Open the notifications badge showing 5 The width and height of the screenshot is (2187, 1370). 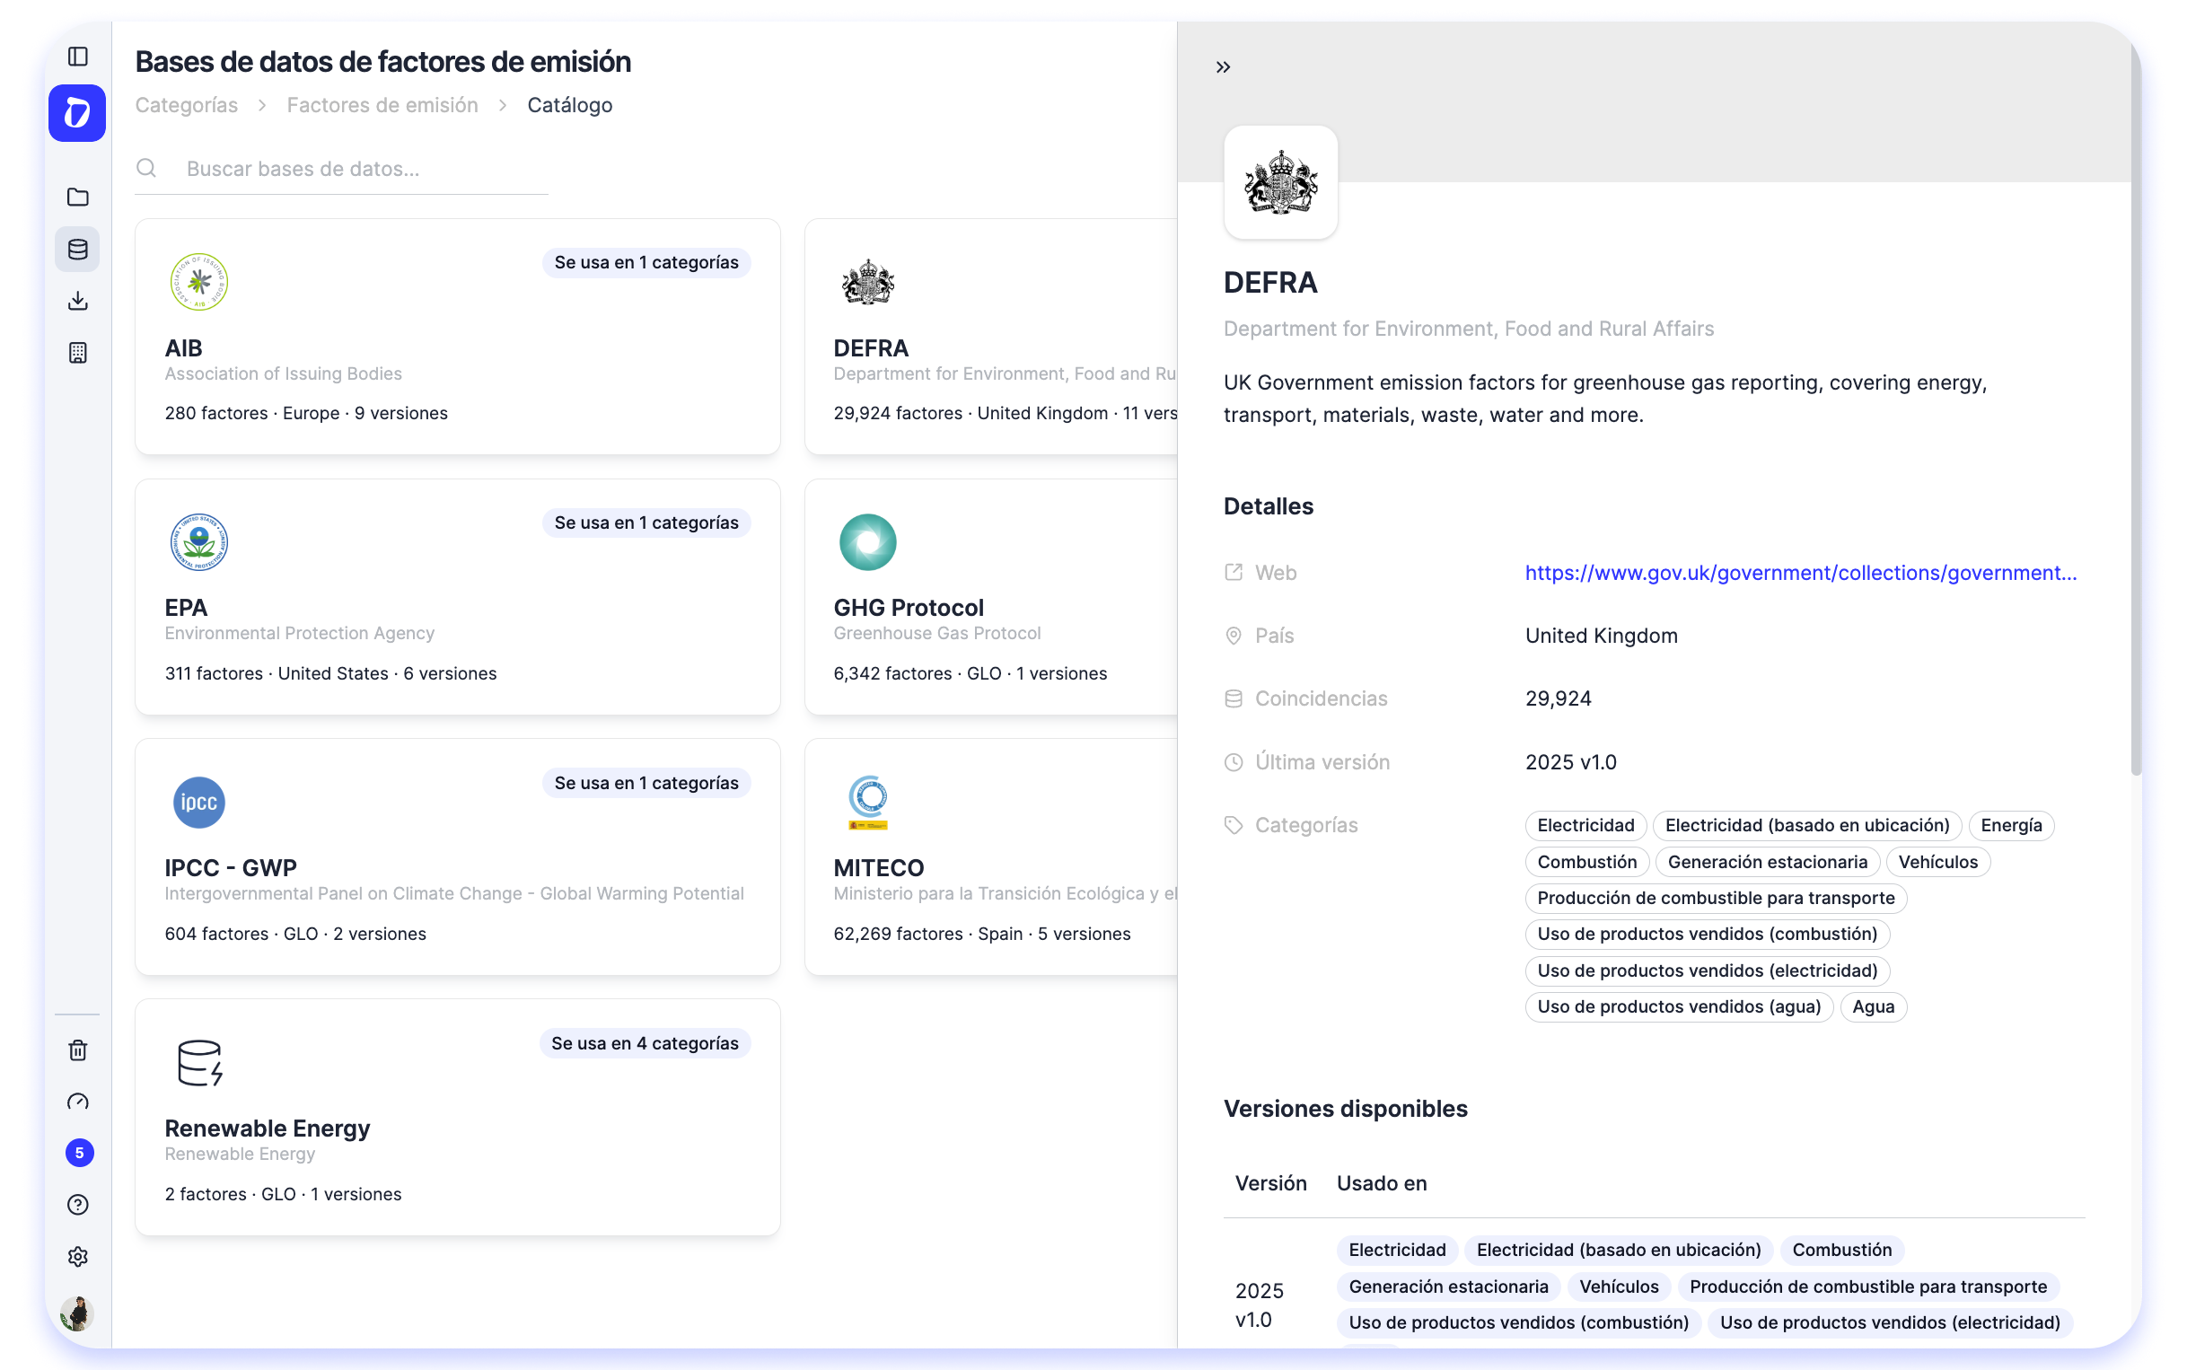pos(79,1153)
